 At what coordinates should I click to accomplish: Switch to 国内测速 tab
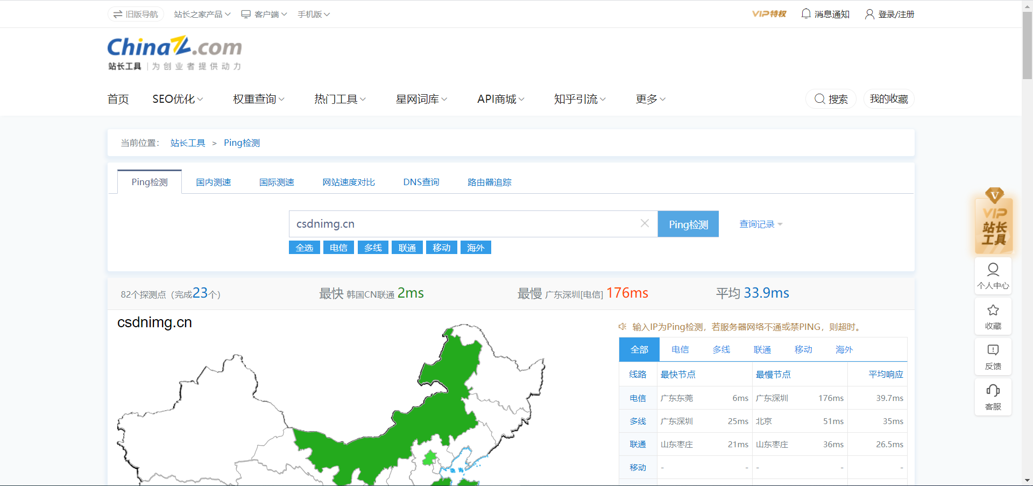pyautogui.click(x=214, y=182)
